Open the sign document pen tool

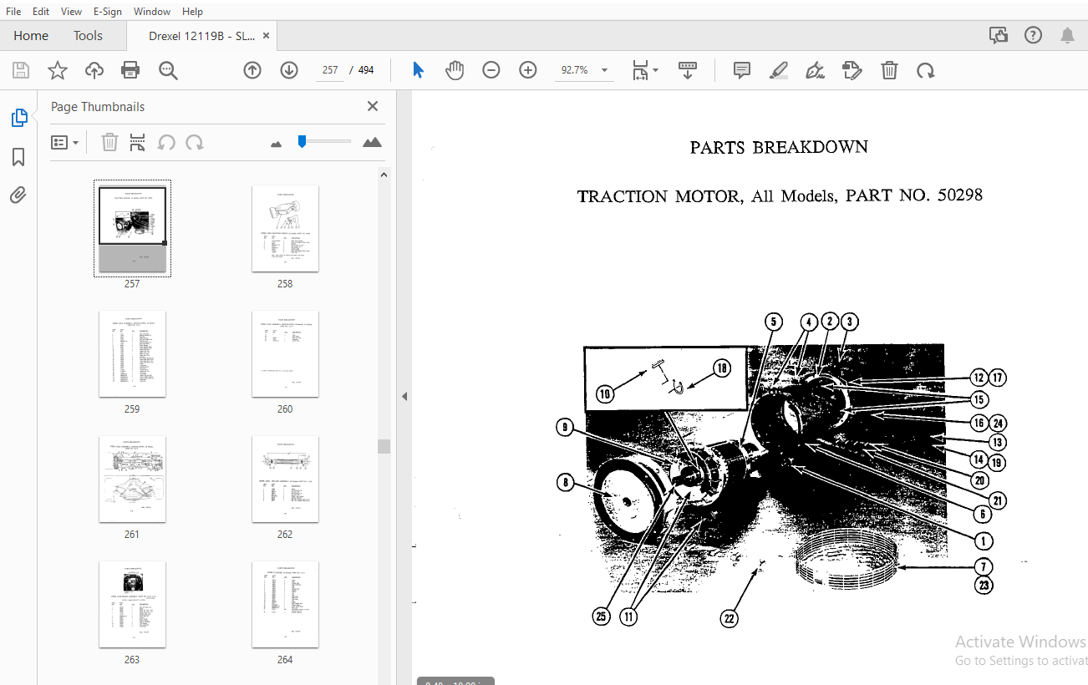point(815,70)
